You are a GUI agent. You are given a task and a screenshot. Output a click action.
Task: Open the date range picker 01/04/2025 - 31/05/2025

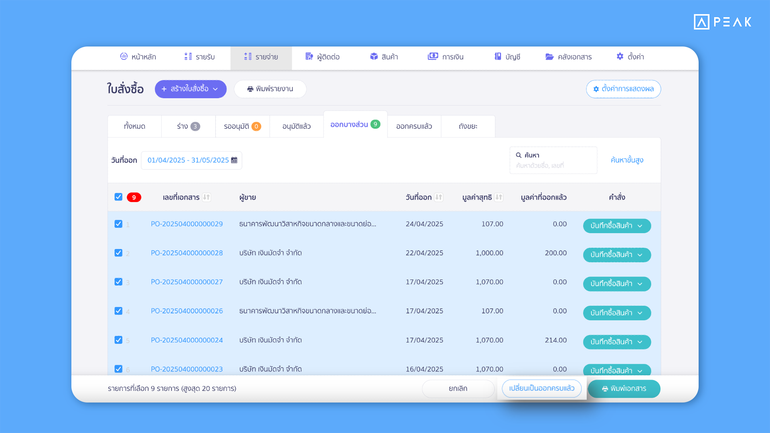pyautogui.click(x=192, y=160)
